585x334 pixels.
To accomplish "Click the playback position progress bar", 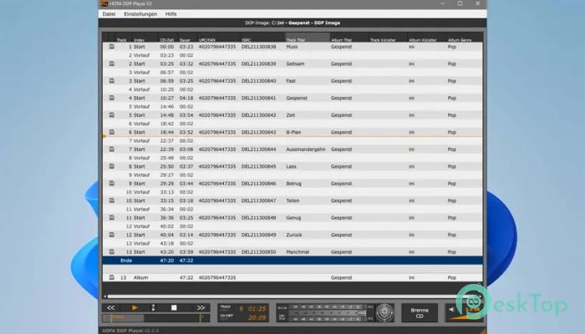I will coord(155,317).
